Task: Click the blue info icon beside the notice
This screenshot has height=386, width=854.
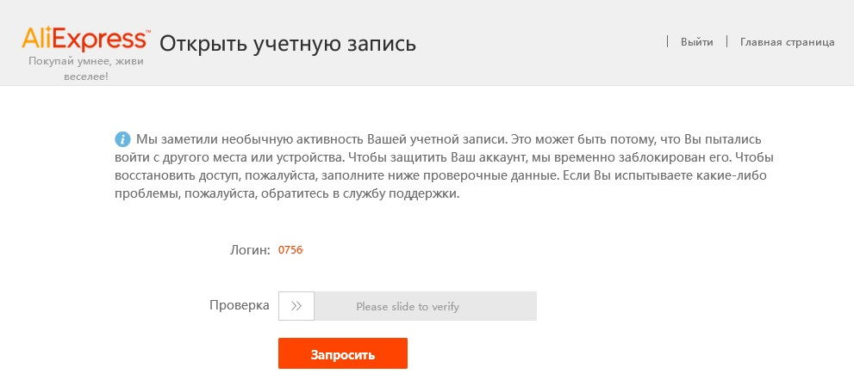Action: [122, 139]
